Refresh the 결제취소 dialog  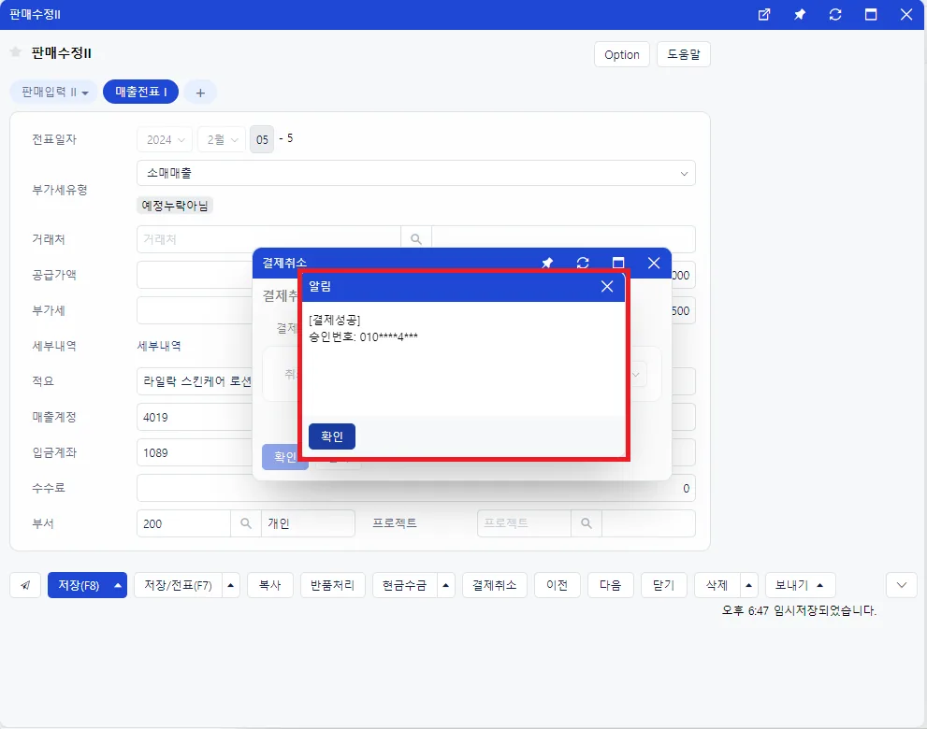(583, 263)
